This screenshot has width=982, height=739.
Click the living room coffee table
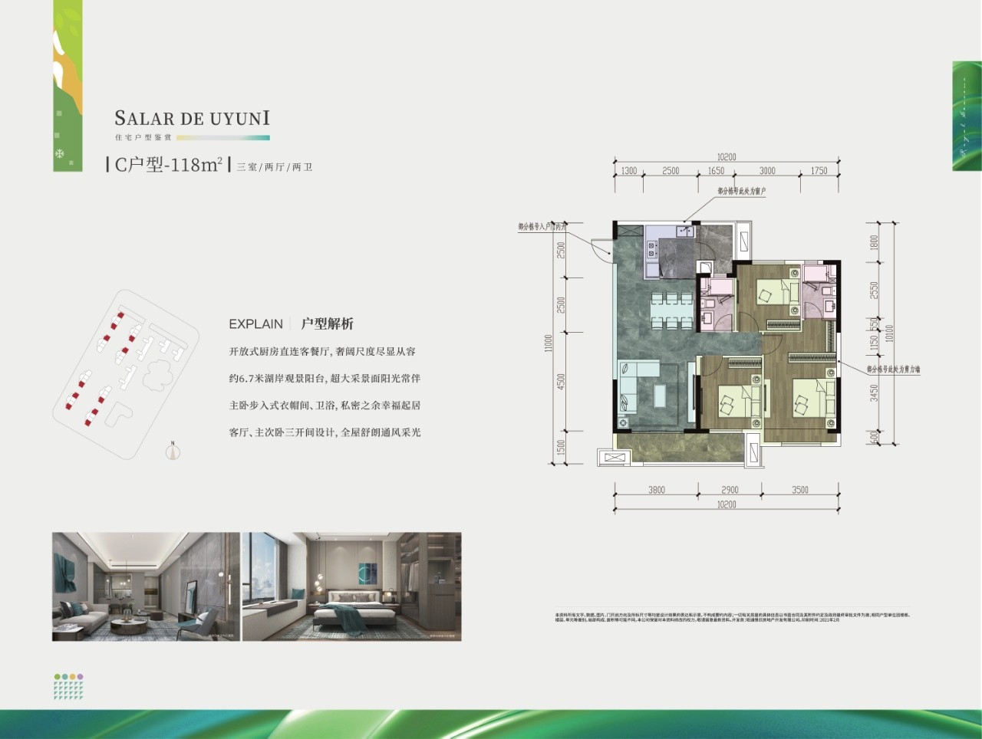(661, 395)
